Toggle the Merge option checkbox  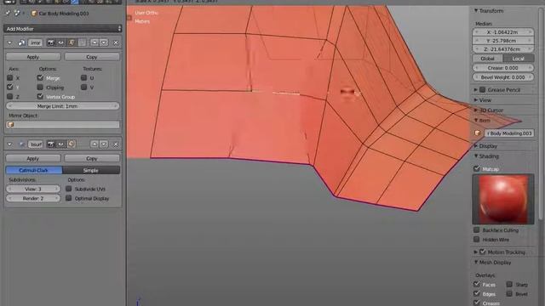point(40,77)
